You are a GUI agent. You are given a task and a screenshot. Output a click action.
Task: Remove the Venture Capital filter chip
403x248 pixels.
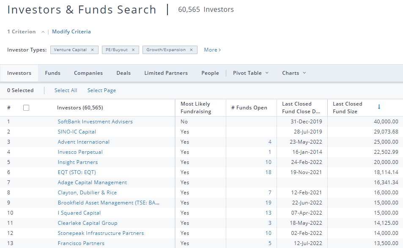click(x=92, y=50)
